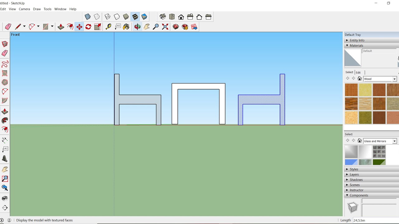Viewport: 399px width, 224px height.
Task: Choose the Scale tool
Action: pyautogui.click(x=98, y=27)
